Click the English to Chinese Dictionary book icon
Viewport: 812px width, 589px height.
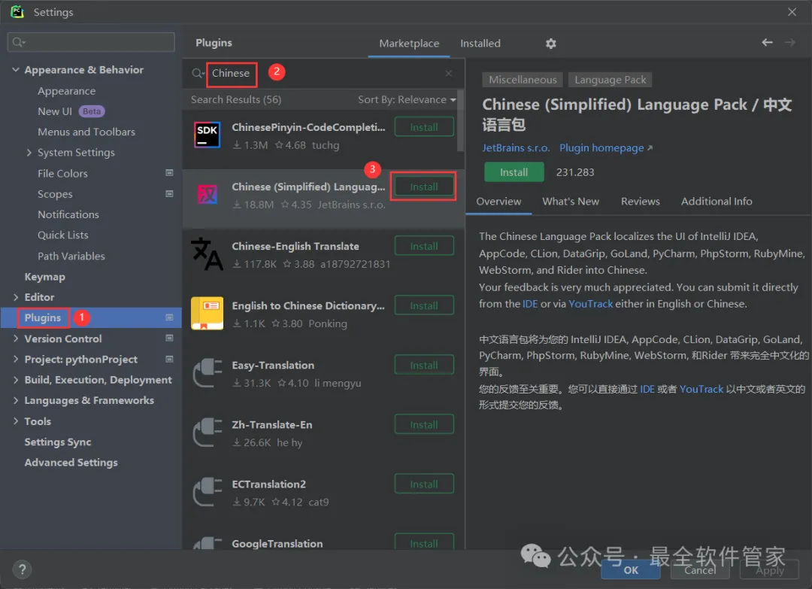coord(208,314)
